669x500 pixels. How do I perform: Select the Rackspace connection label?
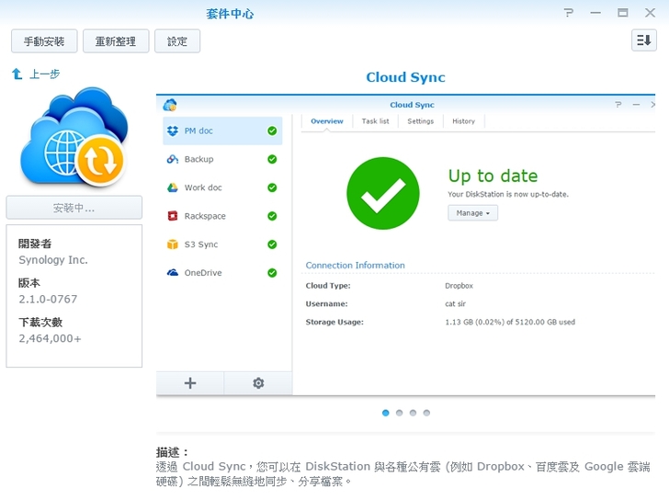(x=205, y=216)
